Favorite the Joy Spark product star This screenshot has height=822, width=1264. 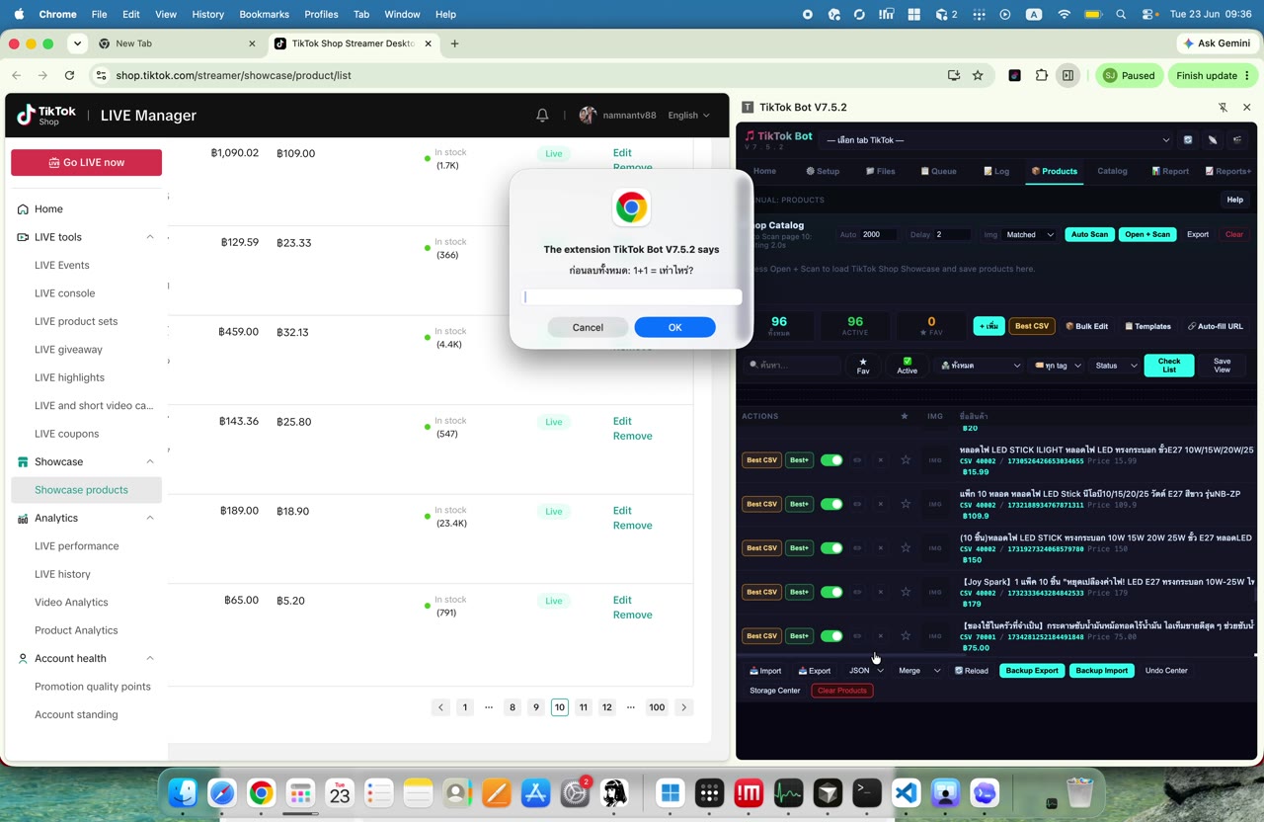pyautogui.click(x=906, y=592)
